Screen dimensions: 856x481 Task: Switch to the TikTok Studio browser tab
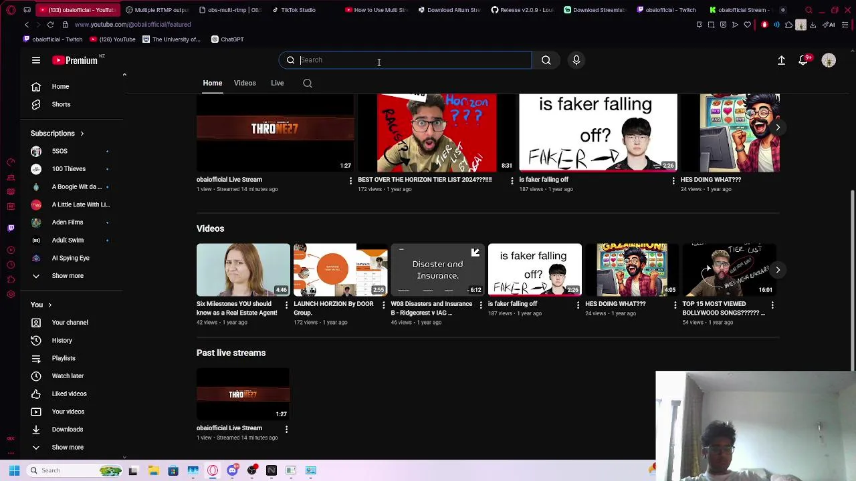(295, 10)
